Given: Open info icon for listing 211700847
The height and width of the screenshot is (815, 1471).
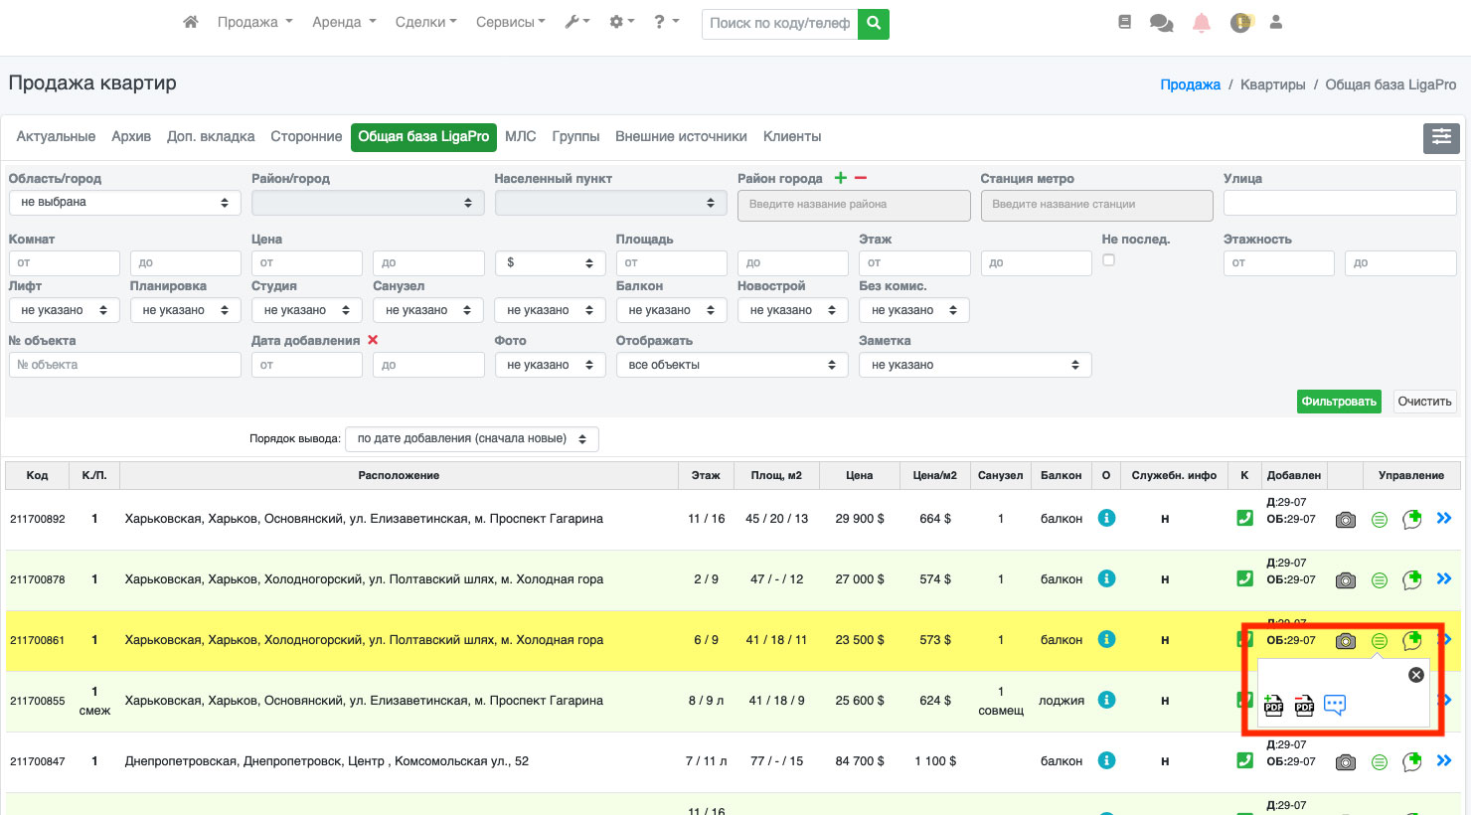Looking at the screenshot, I should tap(1106, 760).
